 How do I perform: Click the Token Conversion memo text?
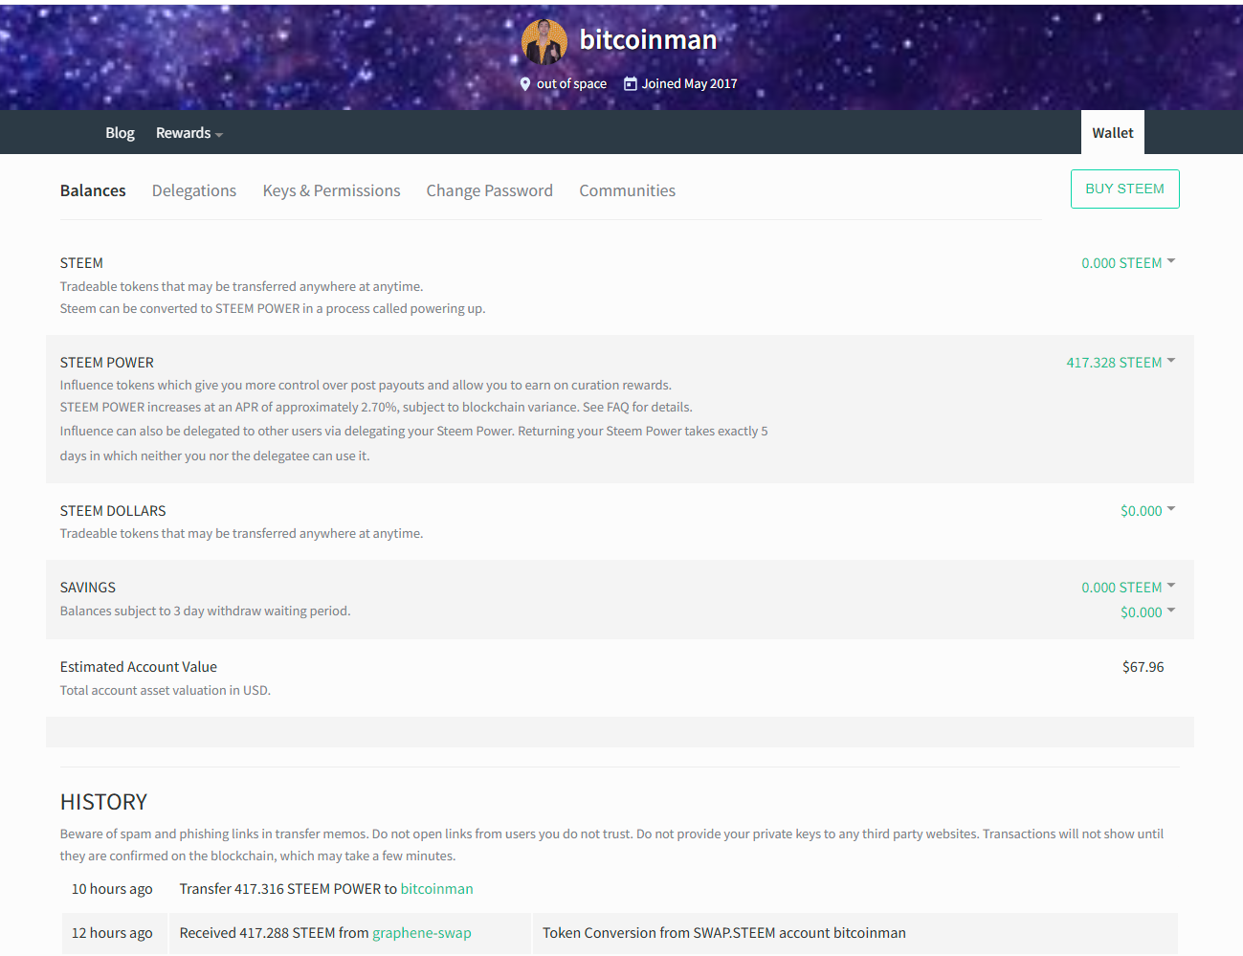[724, 933]
